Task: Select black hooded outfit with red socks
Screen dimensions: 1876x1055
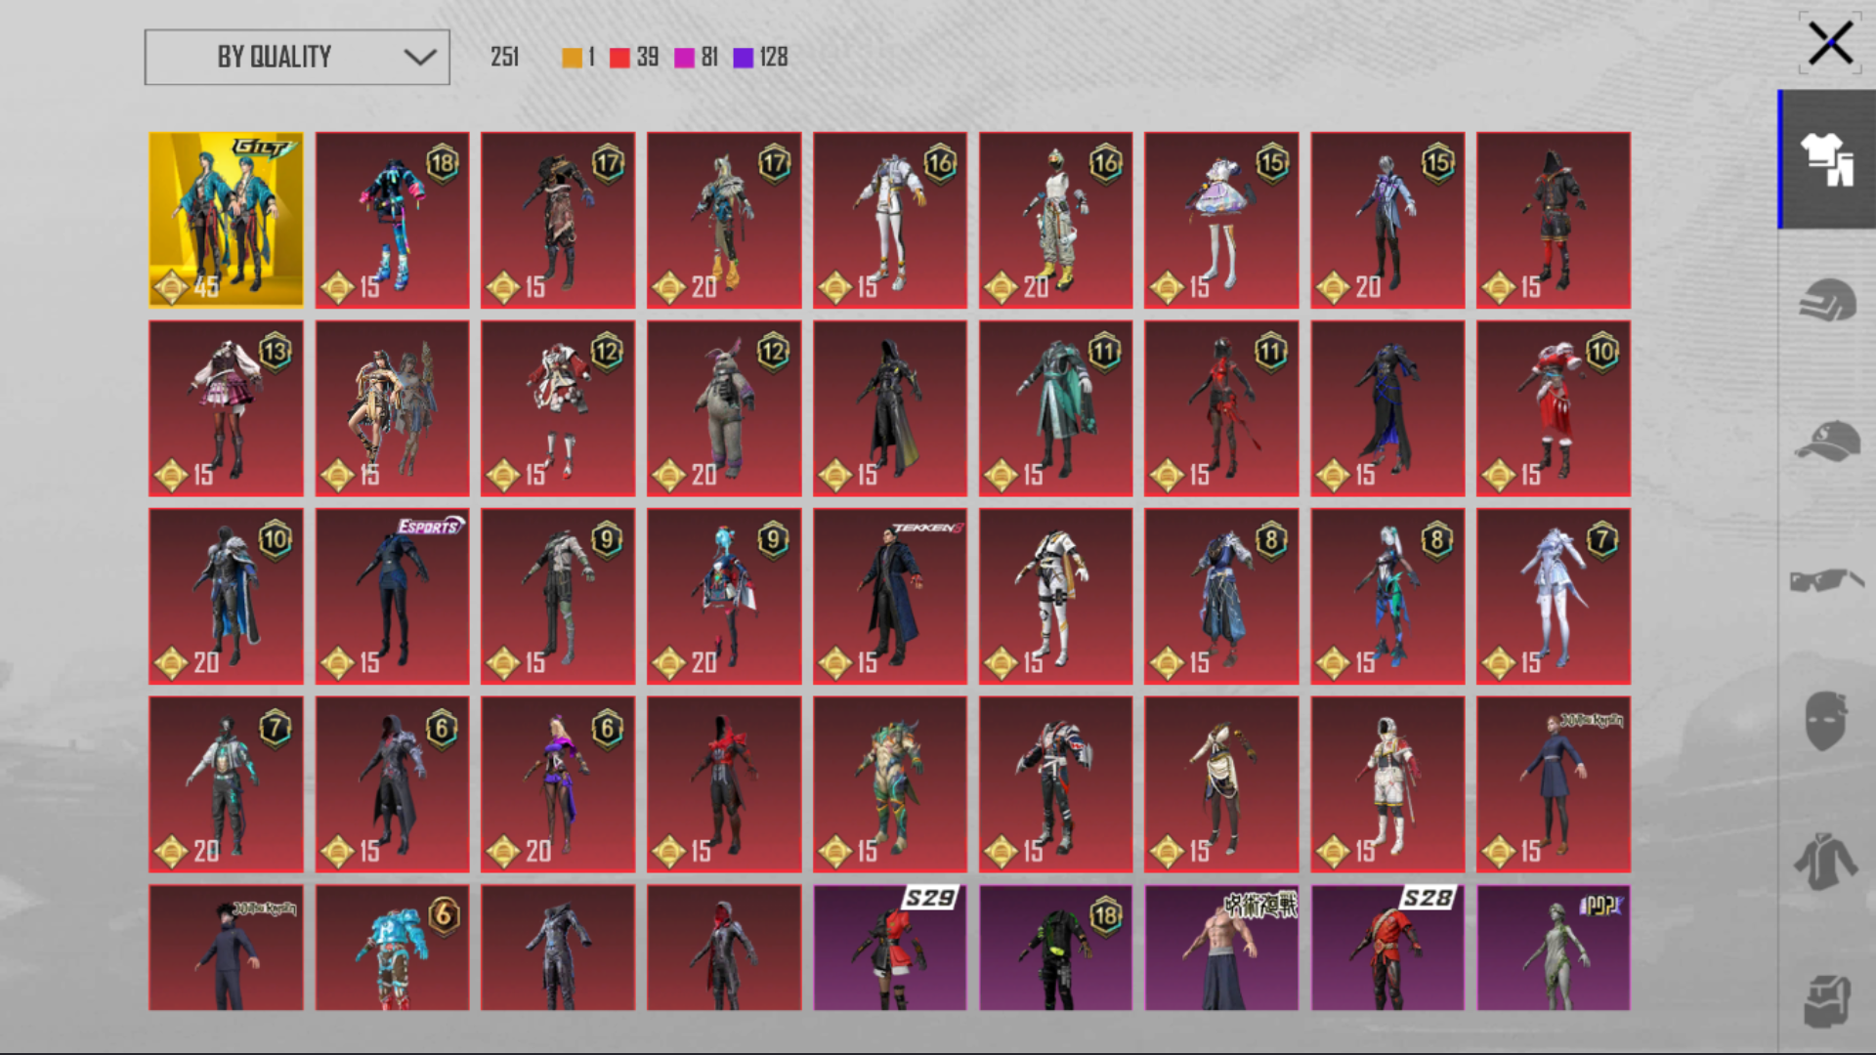Action: tap(1554, 220)
